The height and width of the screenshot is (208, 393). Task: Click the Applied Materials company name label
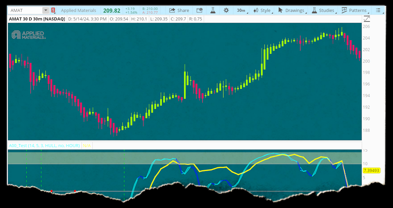pyautogui.click(x=78, y=10)
